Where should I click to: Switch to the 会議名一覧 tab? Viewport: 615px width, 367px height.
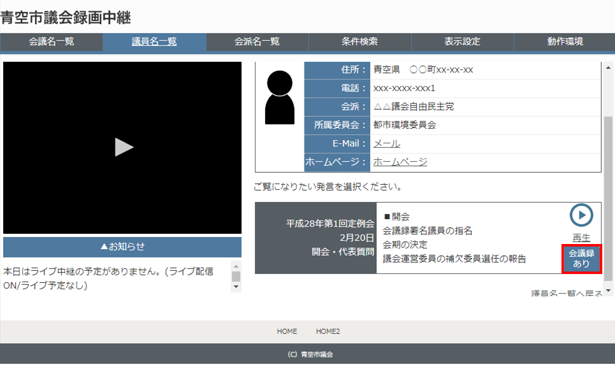[53, 42]
